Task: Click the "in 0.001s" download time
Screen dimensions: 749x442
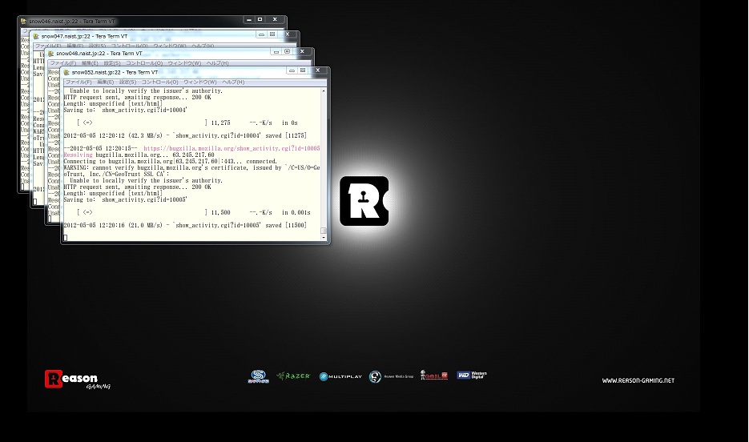Action: (296, 212)
